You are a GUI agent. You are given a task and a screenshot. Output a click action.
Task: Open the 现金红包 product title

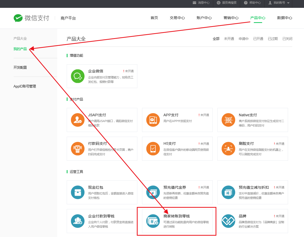95,187
